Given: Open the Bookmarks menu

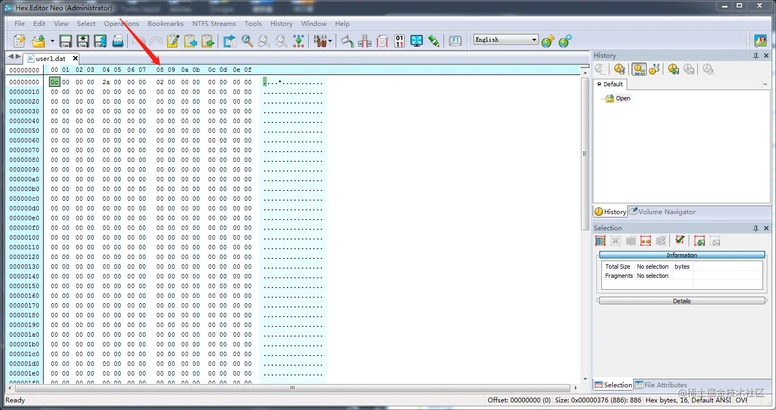Looking at the screenshot, I should [x=165, y=24].
